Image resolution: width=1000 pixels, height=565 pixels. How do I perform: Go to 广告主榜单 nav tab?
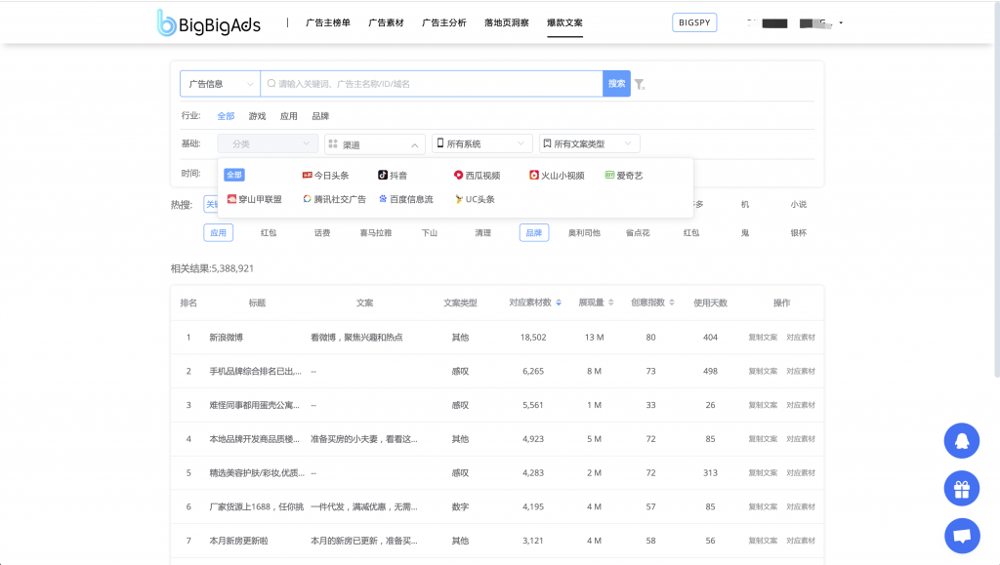click(328, 22)
